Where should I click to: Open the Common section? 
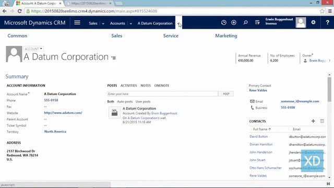[x=17, y=36]
